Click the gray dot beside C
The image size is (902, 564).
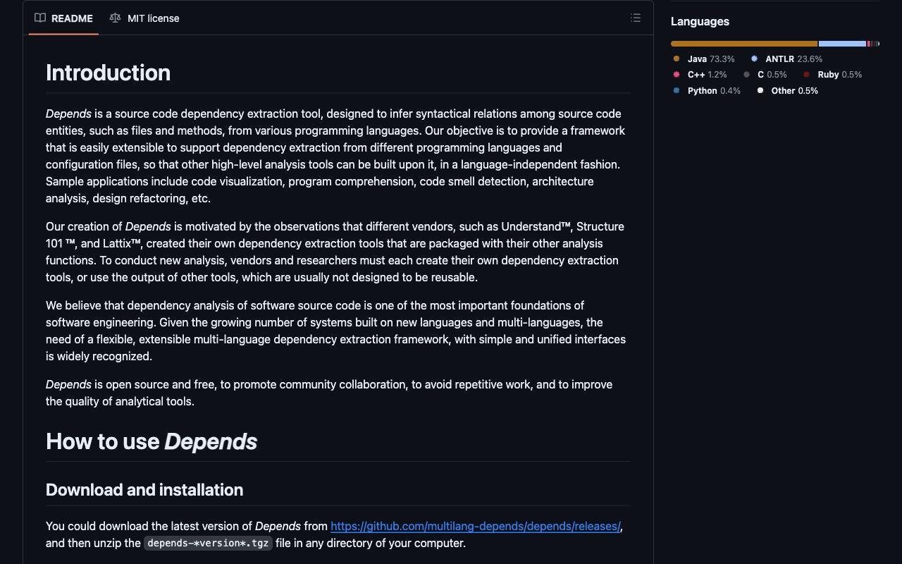point(746,74)
